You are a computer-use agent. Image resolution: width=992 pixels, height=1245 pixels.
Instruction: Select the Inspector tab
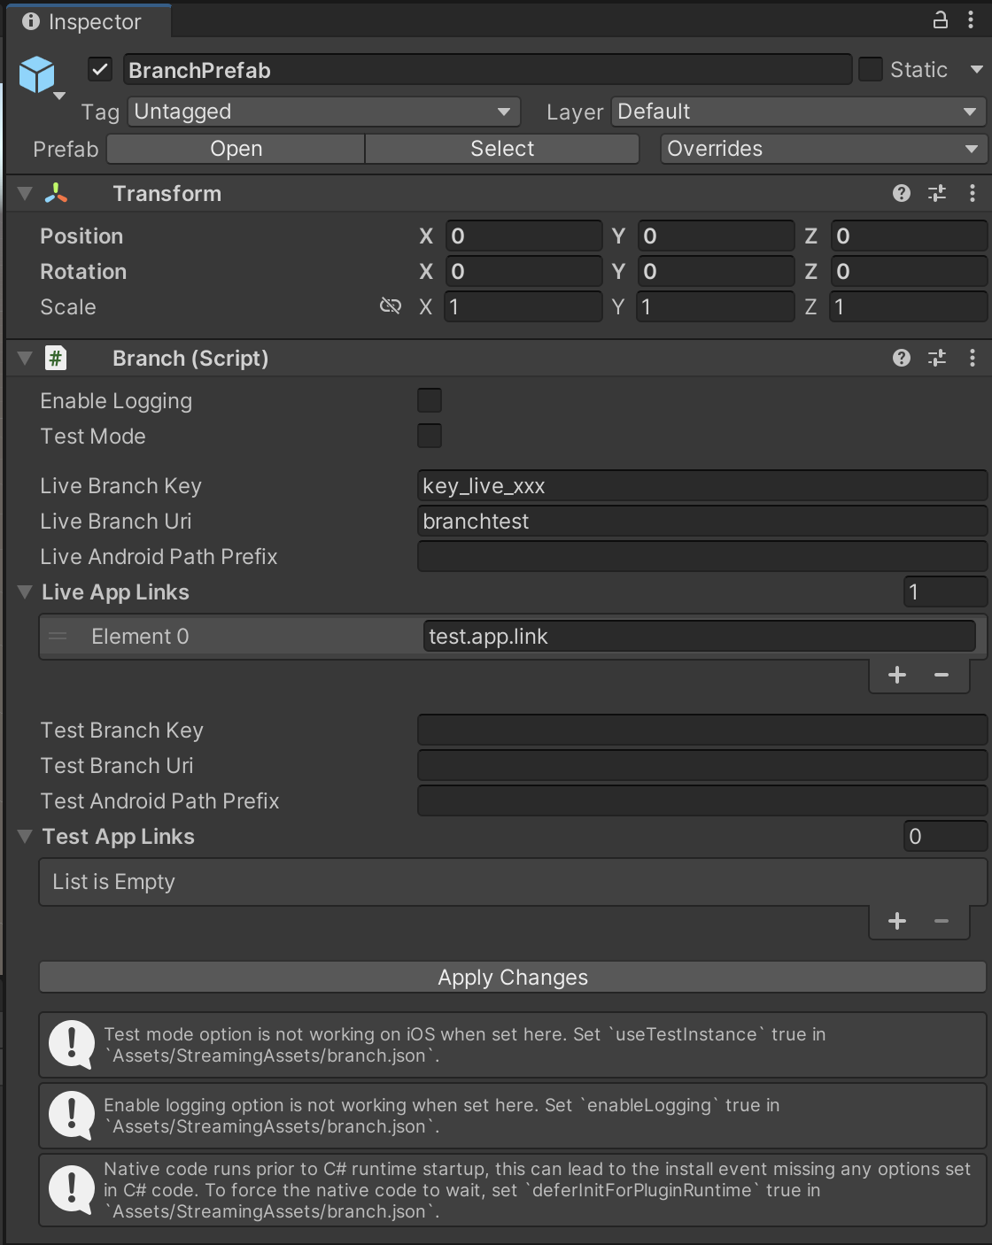tap(89, 21)
